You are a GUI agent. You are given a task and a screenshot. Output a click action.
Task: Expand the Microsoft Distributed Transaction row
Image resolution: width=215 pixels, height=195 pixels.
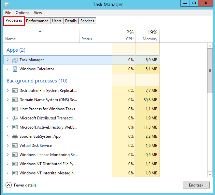(8, 118)
